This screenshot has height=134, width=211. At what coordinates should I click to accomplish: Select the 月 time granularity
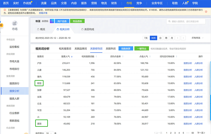pyautogui.click(x=172, y=38)
